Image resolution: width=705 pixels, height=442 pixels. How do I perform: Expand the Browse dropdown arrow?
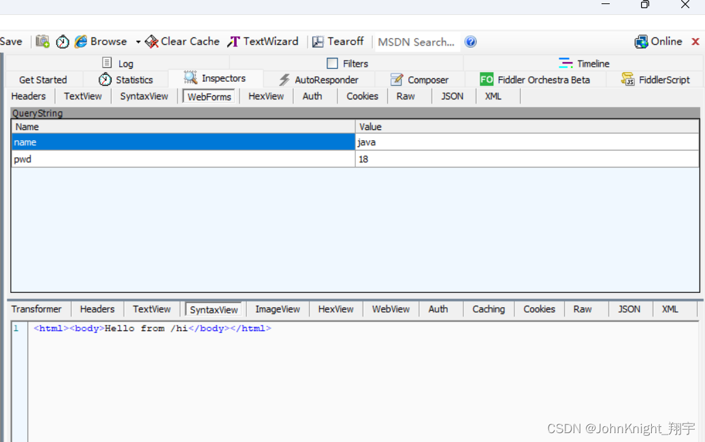138,42
